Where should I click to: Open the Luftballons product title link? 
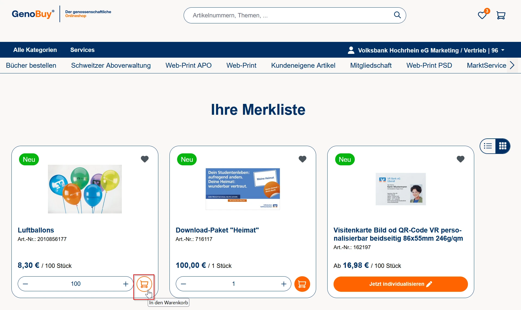pos(36,230)
